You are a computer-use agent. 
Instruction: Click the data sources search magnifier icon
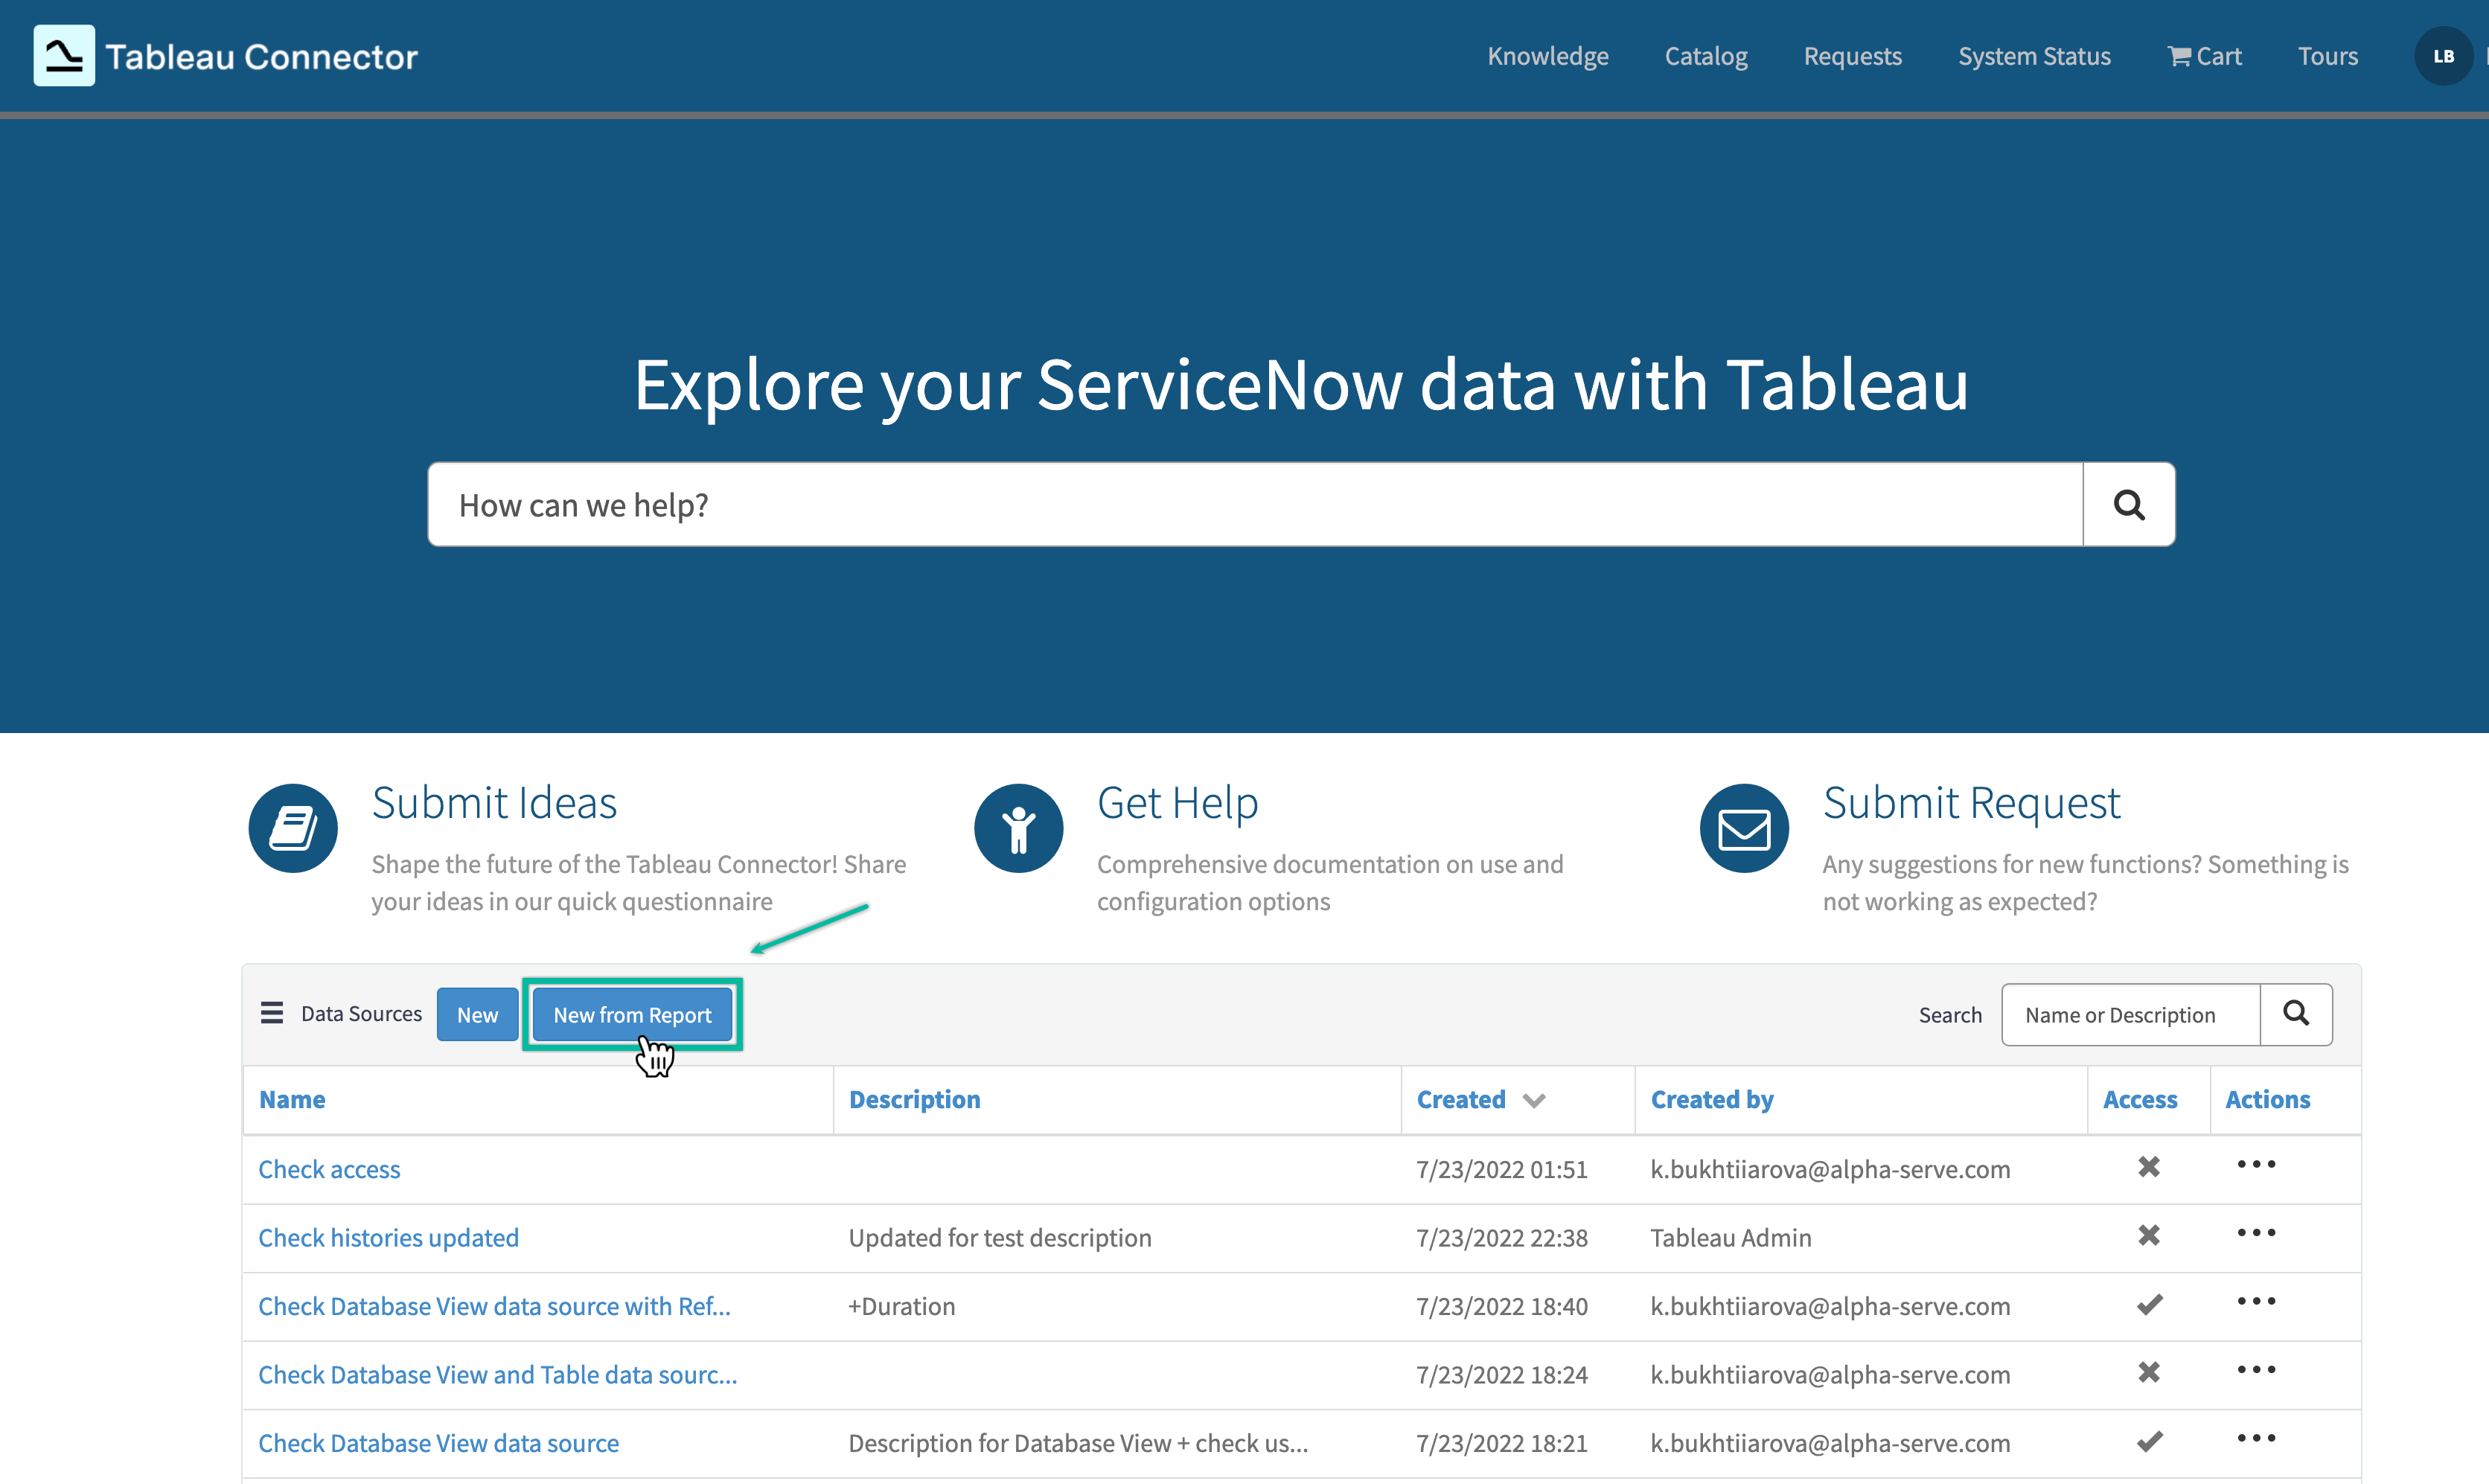2296,1014
